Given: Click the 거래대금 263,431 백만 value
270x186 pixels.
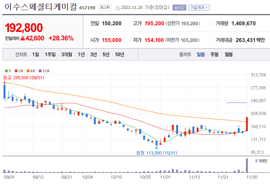Looking at the screenshot, I should (250, 40).
